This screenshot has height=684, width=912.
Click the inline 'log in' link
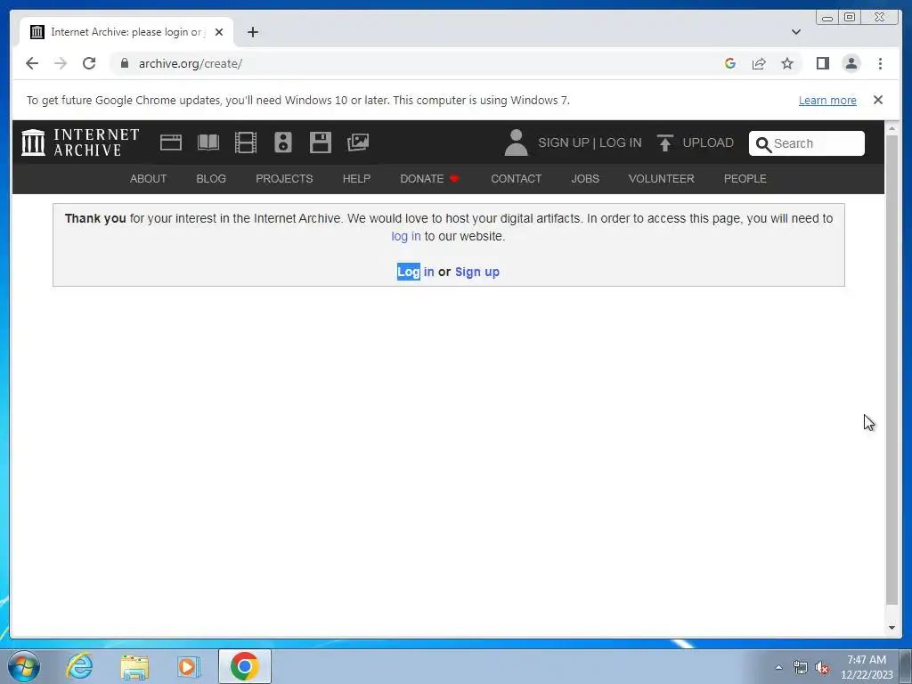pyautogui.click(x=406, y=236)
